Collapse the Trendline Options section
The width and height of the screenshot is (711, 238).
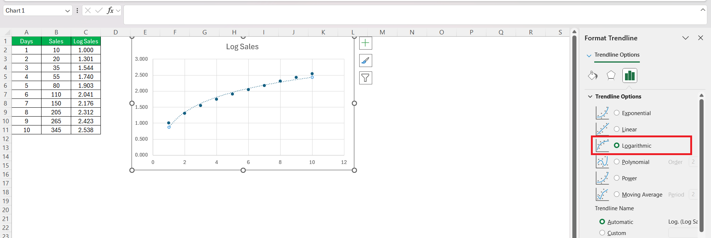point(590,97)
